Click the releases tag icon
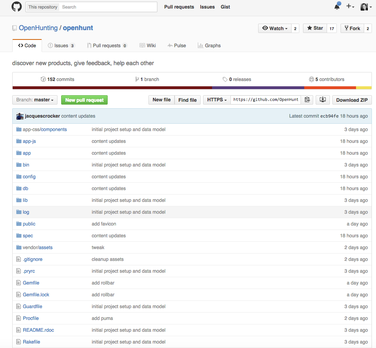Screen dimensions: 376x348 pos(225,79)
